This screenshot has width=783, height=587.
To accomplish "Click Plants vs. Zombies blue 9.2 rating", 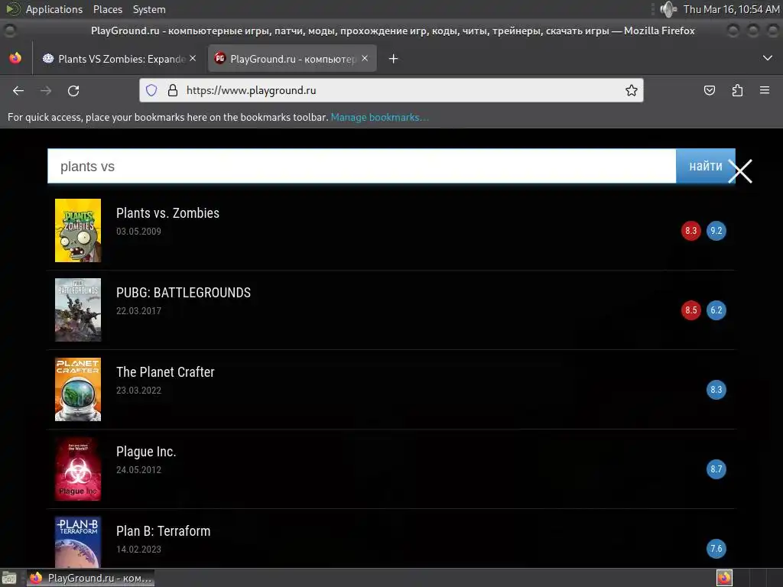I will pos(716,231).
